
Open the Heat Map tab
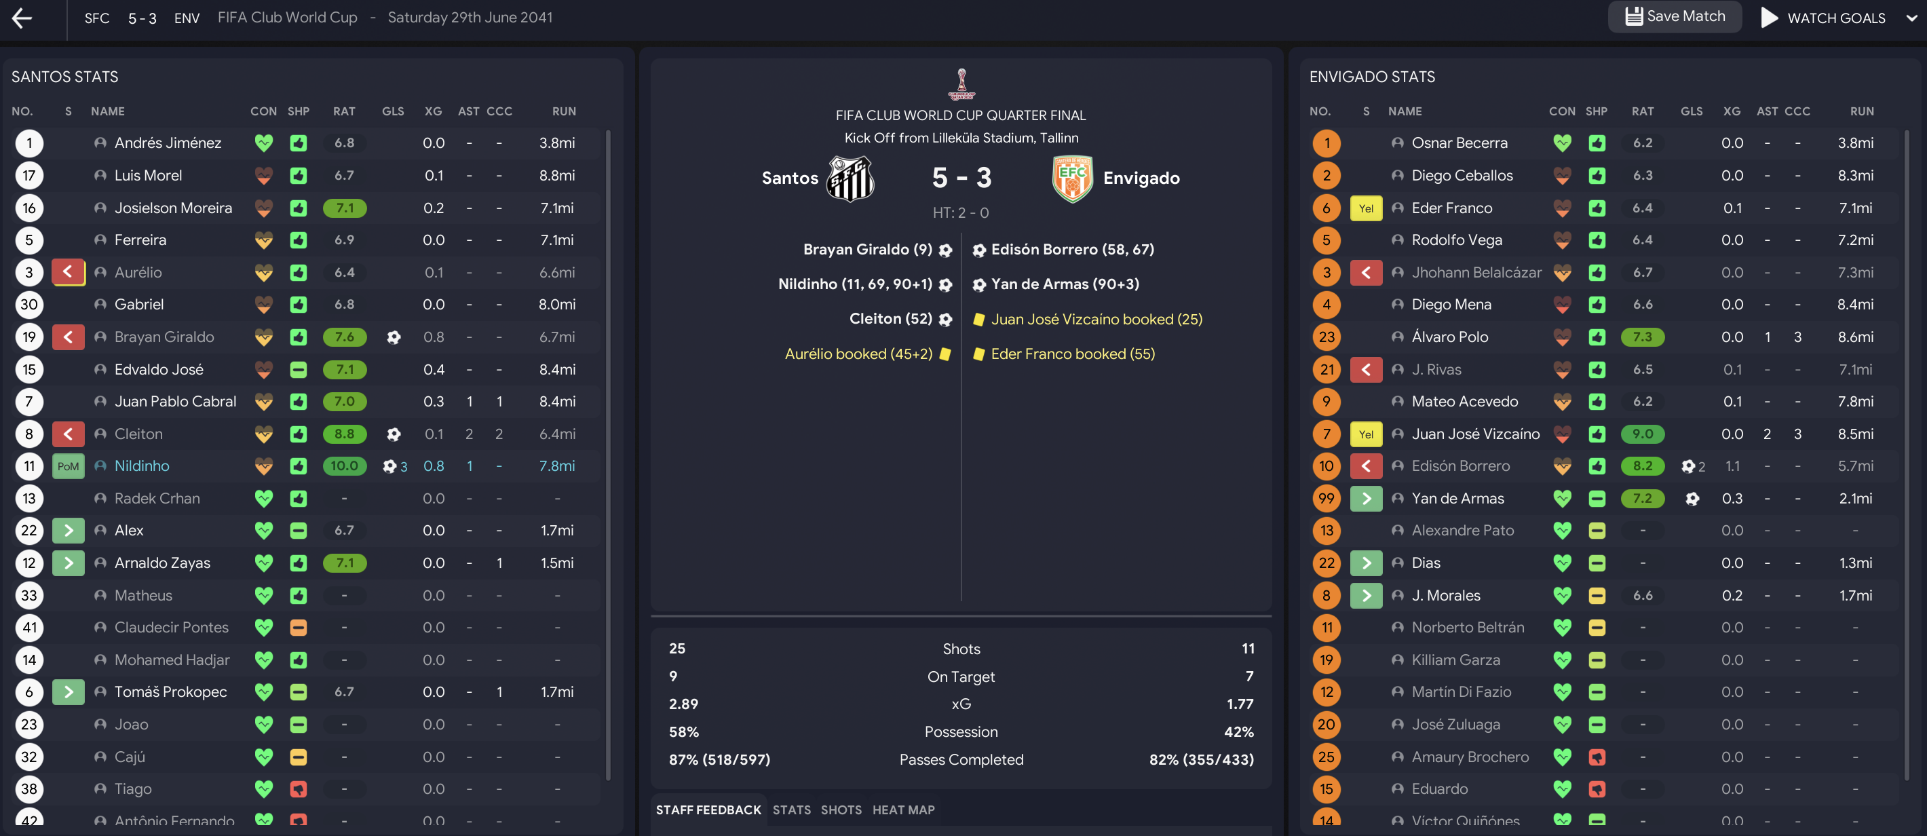(903, 810)
